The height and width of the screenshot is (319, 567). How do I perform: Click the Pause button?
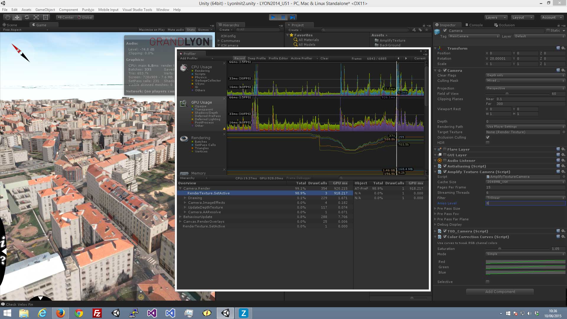(283, 17)
